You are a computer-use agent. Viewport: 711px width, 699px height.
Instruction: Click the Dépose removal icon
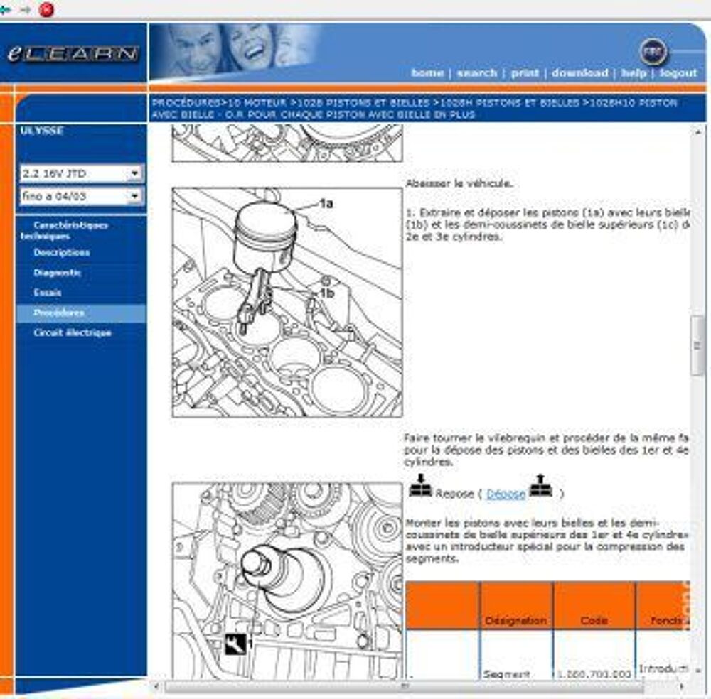coord(540,486)
